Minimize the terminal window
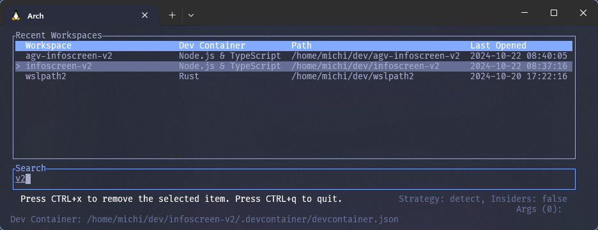The image size is (598, 230). (525, 13)
